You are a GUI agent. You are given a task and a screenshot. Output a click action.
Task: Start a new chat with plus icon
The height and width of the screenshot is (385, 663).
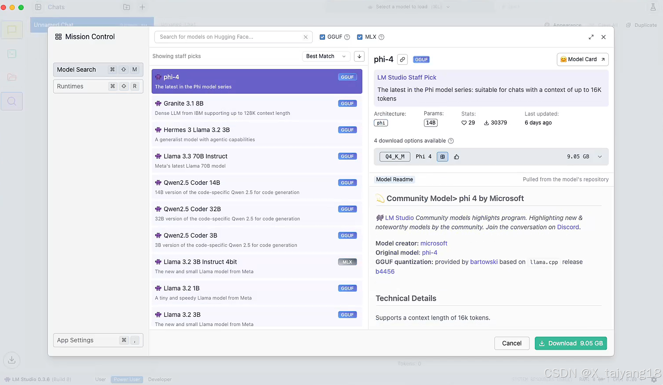(x=142, y=7)
